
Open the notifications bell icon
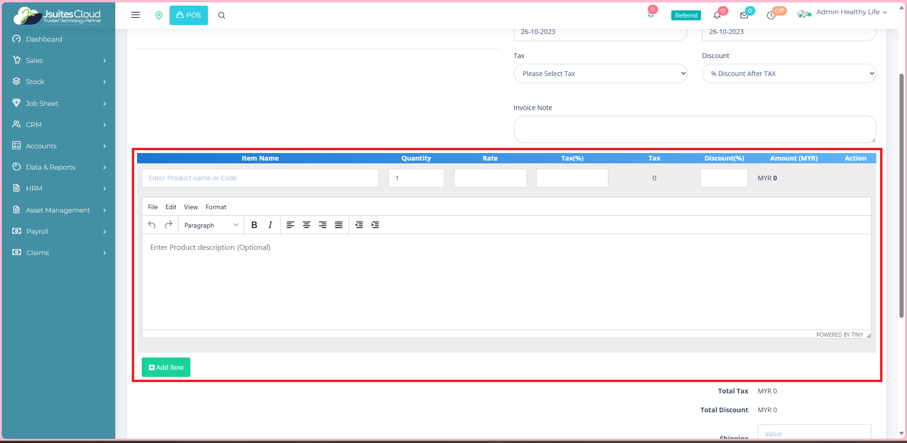point(717,15)
